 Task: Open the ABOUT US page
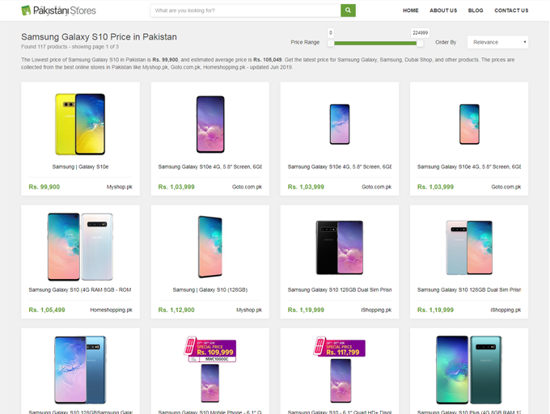[x=443, y=11]
